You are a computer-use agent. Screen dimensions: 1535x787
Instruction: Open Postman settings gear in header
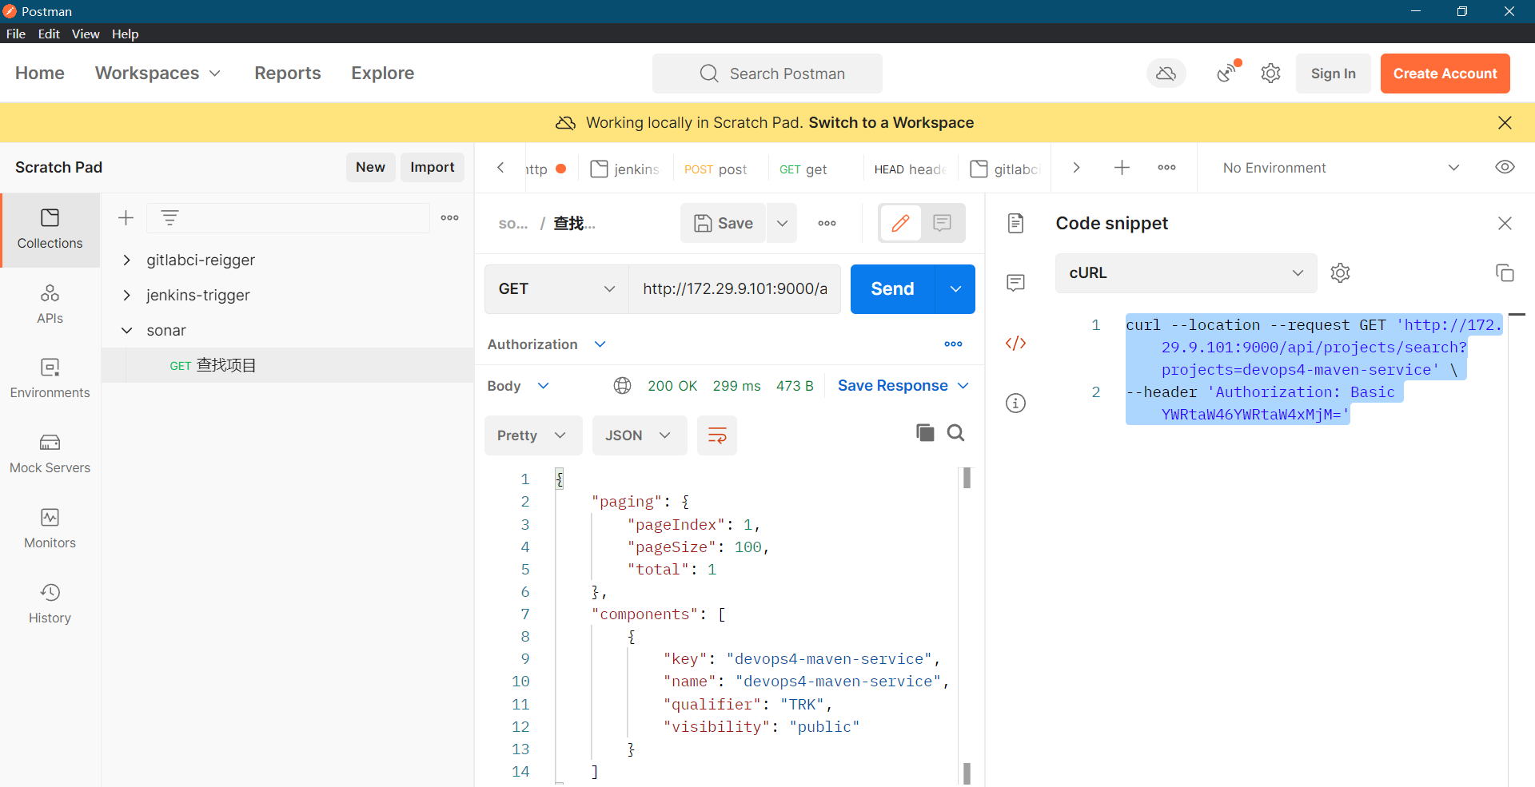1270,74
